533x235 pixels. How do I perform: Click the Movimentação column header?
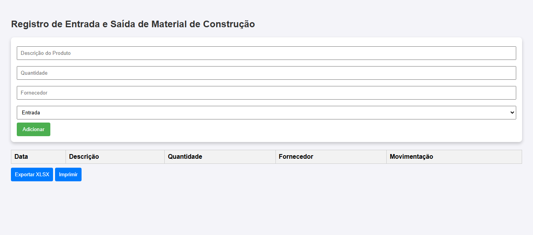pos(411,157)
